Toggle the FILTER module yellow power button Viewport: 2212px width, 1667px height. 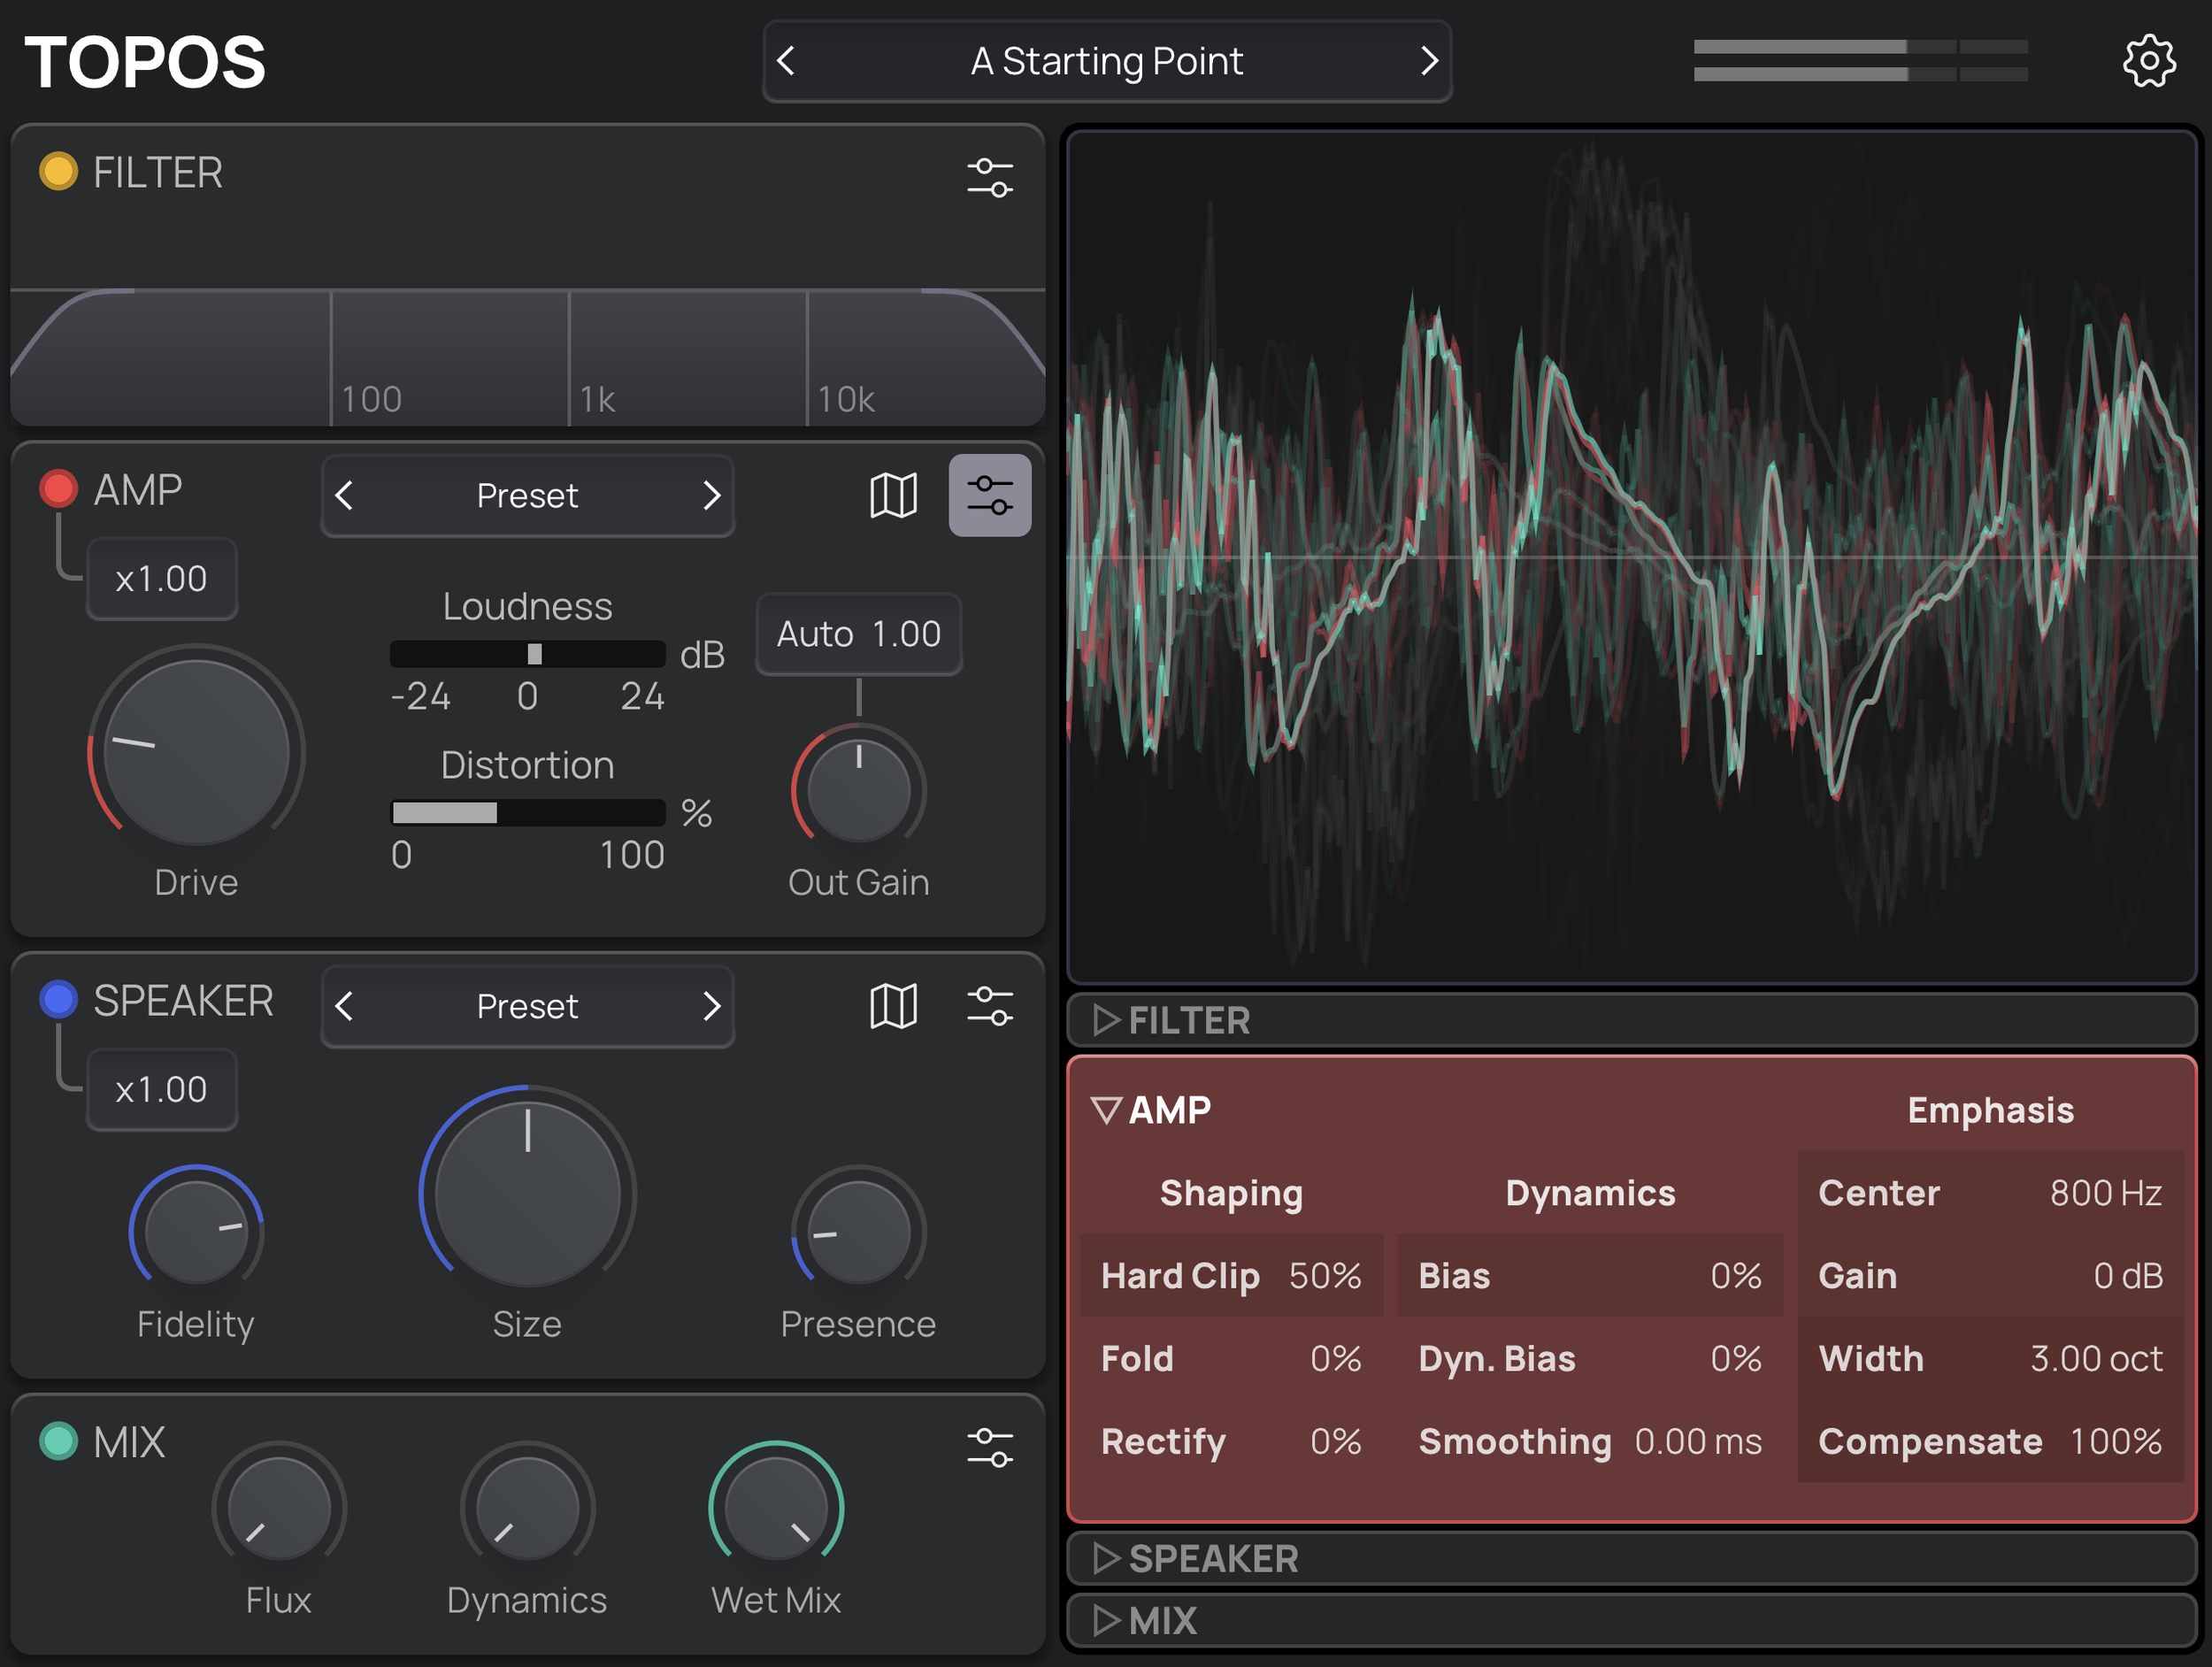point(58,171)
